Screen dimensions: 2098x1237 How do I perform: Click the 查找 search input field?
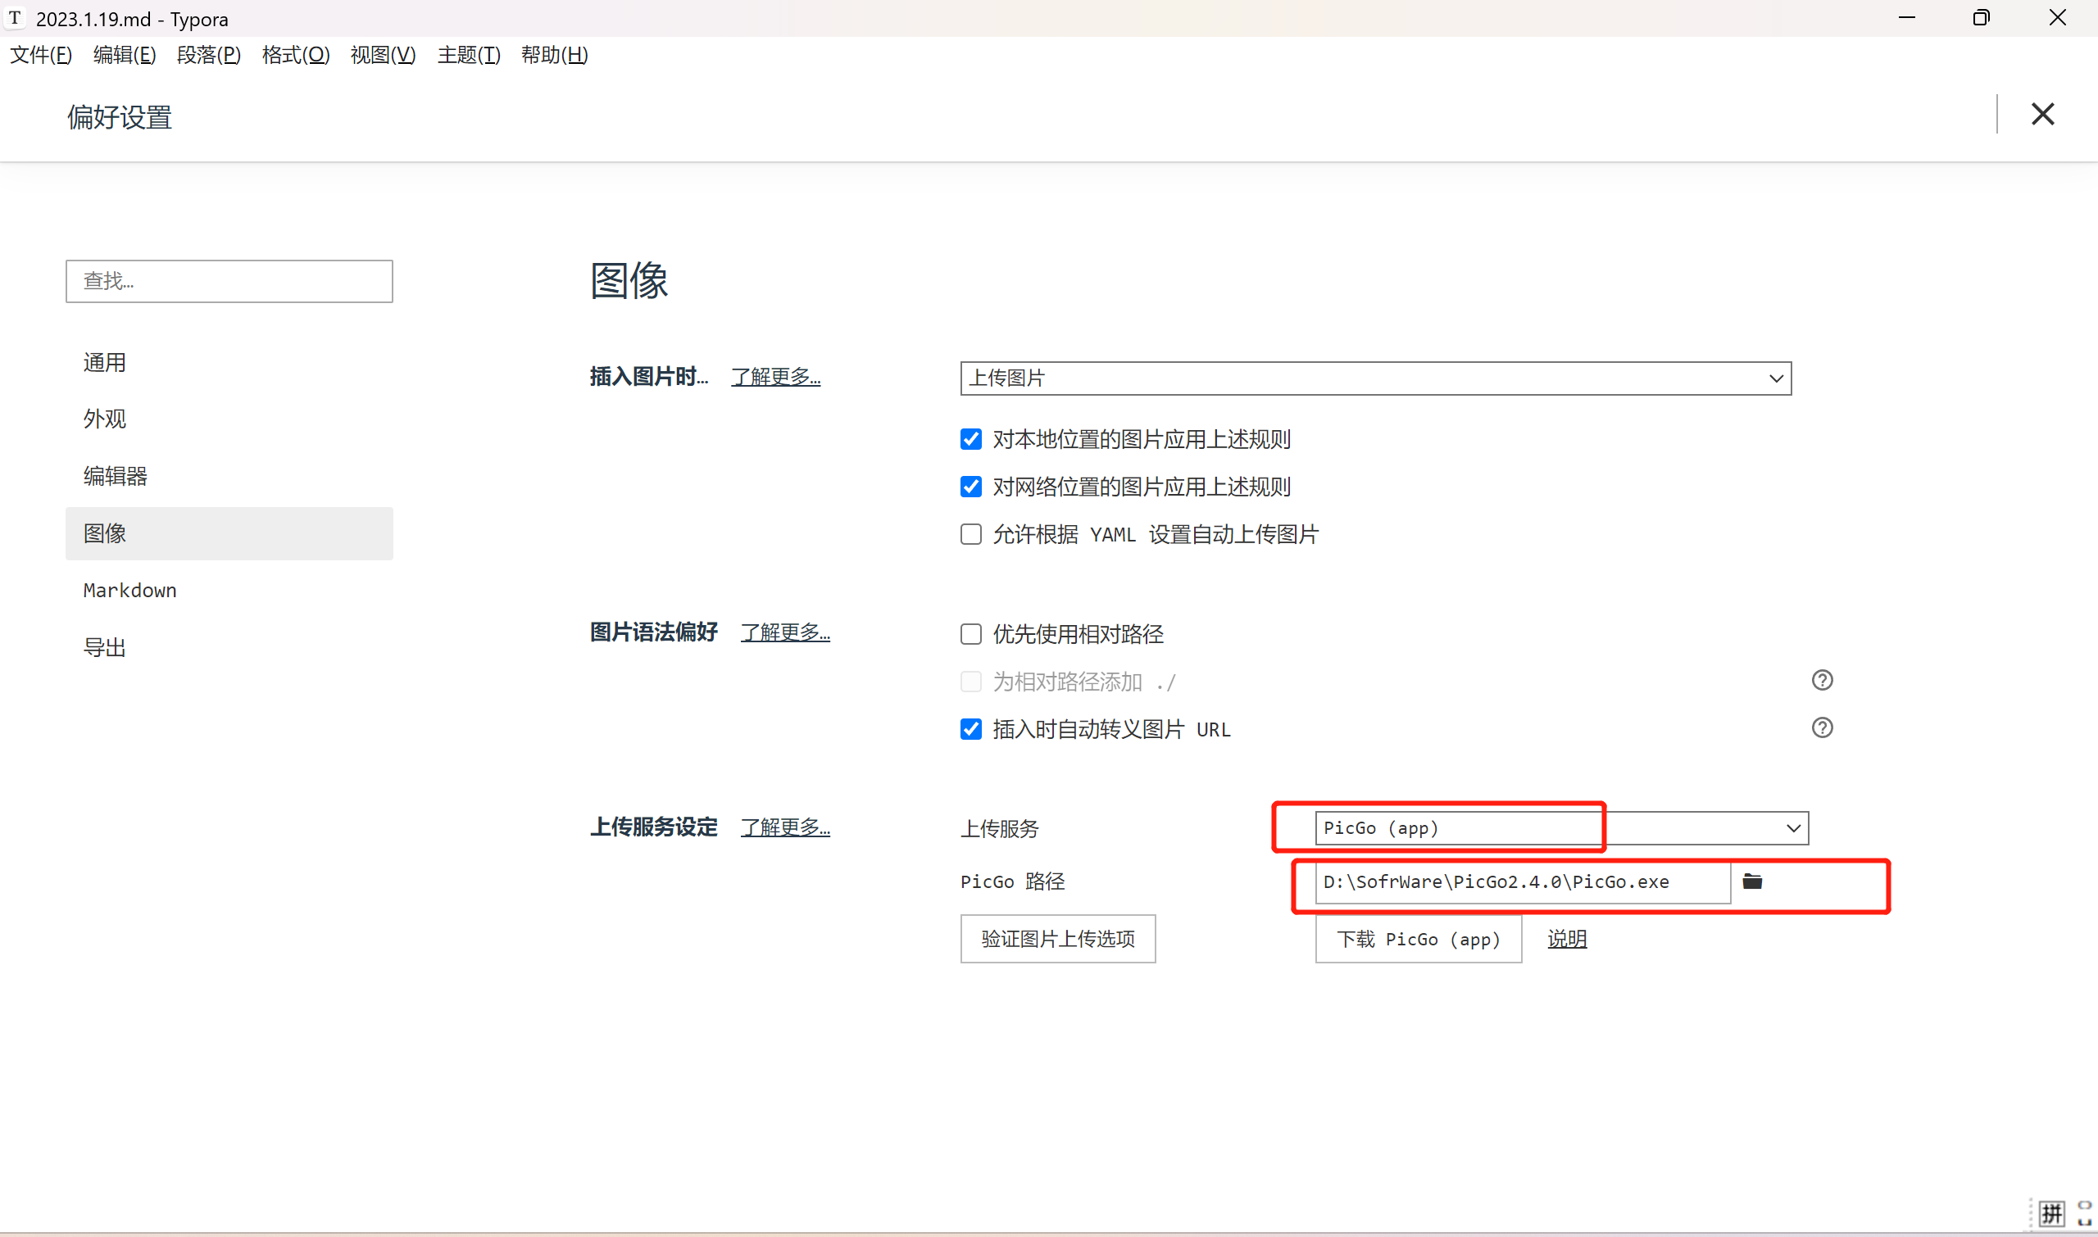[x=229, y=281]
